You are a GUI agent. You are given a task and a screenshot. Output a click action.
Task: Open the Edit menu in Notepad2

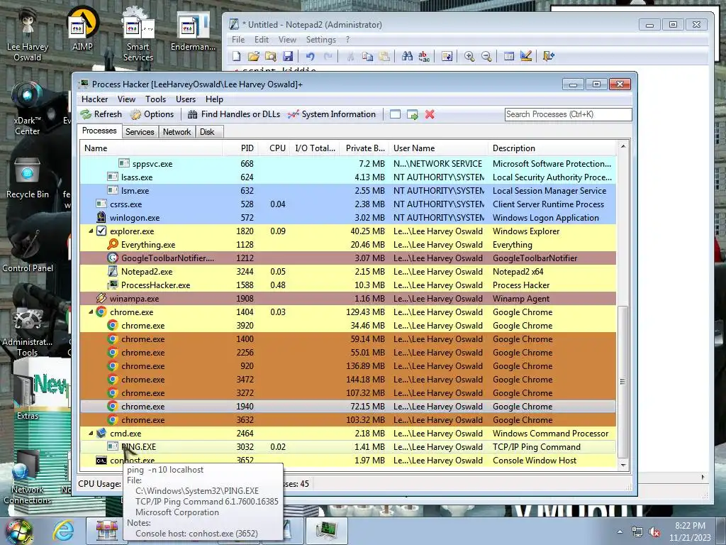click(261, 40)
